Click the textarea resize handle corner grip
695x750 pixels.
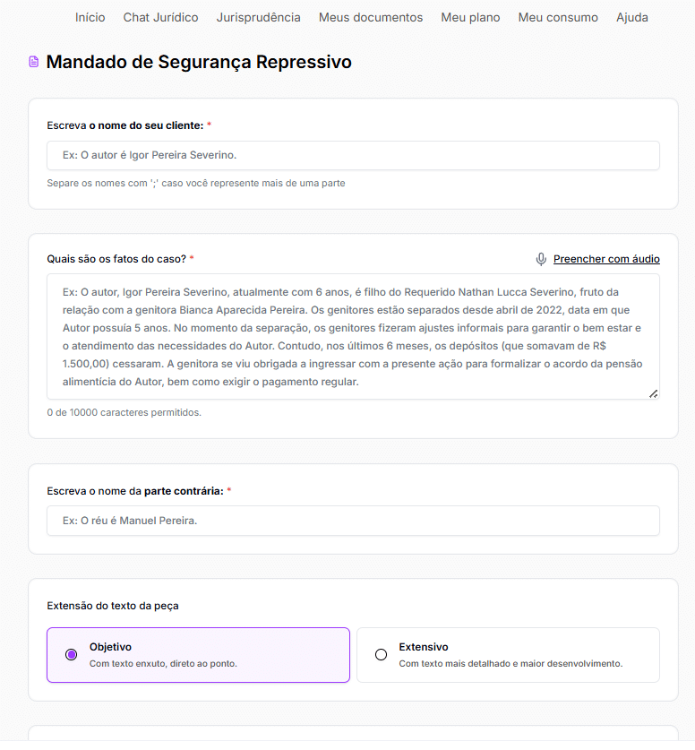655,392
